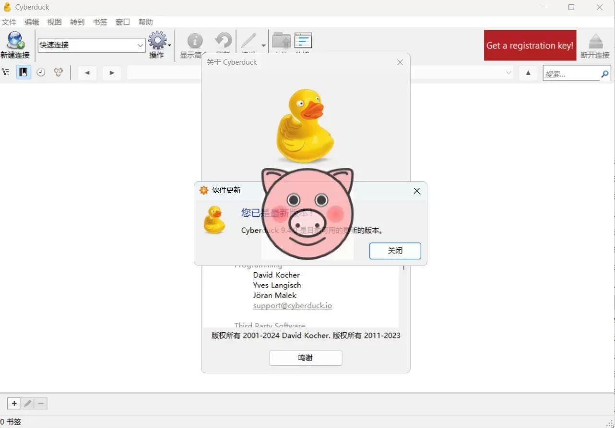The height and width of the screenshot is (428, 615).
Task: Edit the bookmark with the bottom pencil button
Action: tap(28, 404)
